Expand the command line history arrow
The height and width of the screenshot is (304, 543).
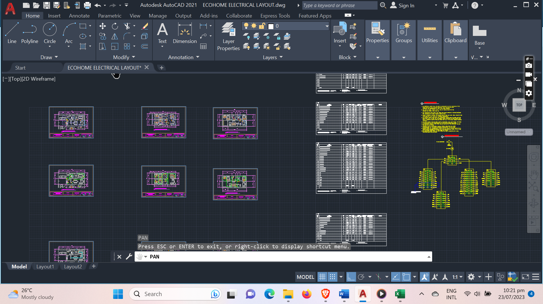click(x=429, y=257)
